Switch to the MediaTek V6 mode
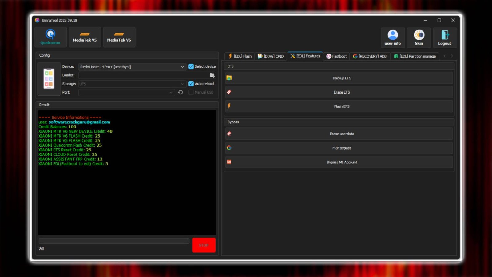This screenshot has width=492, height=277. pos(119,37)
